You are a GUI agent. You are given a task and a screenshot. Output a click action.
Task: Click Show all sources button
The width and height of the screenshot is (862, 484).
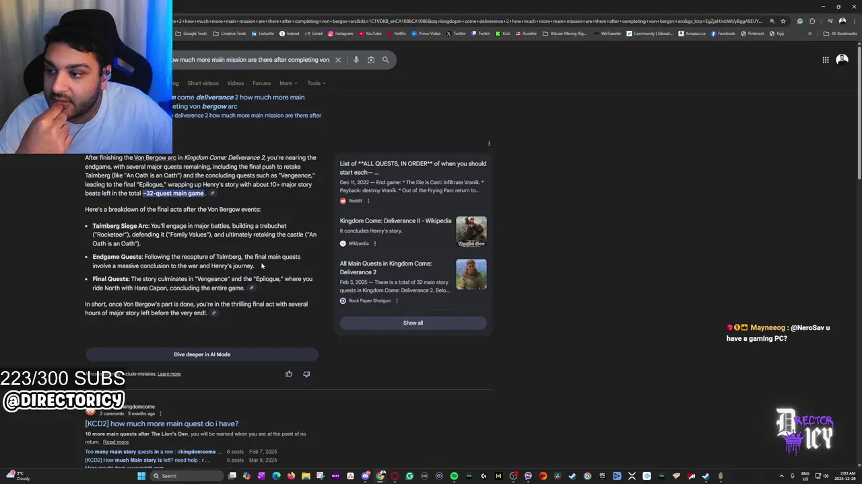click(413, 323)
